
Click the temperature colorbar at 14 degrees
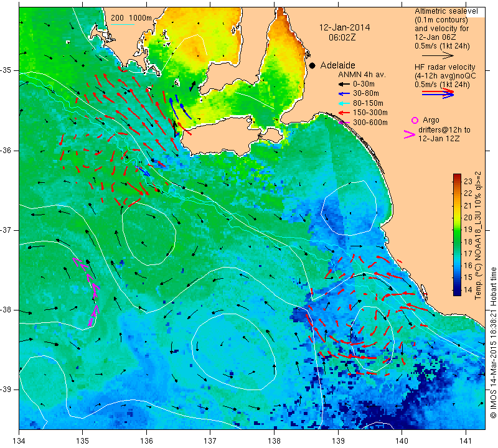click(x=457, y=289)
